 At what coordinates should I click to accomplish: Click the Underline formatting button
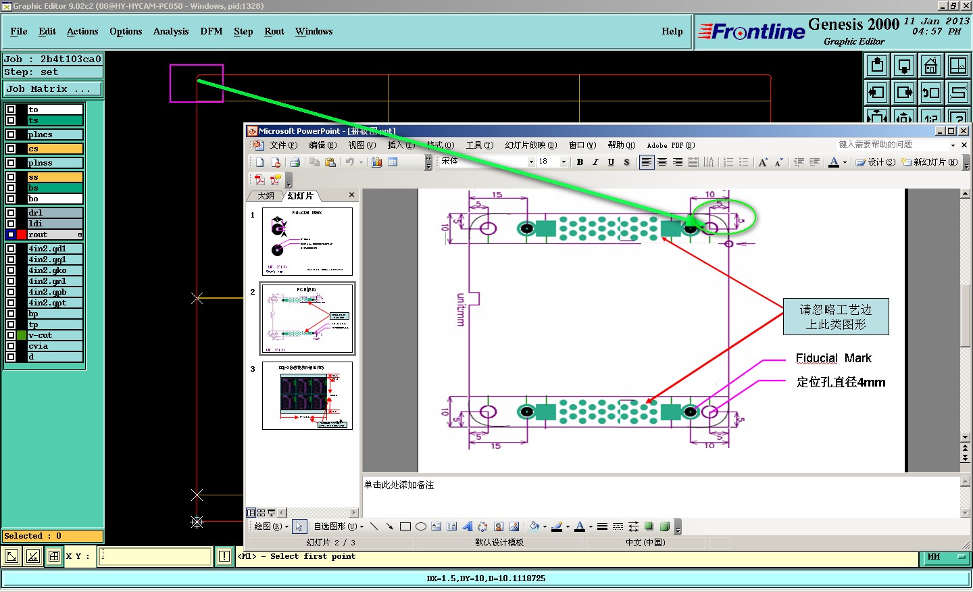coord(611,162)
